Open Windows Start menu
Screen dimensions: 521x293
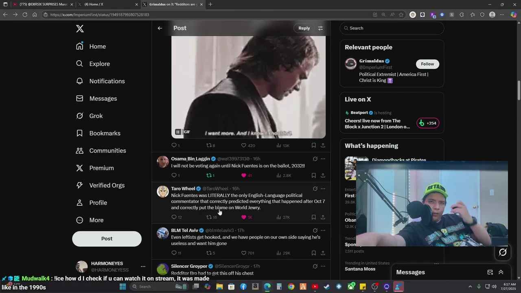point(123,286)
